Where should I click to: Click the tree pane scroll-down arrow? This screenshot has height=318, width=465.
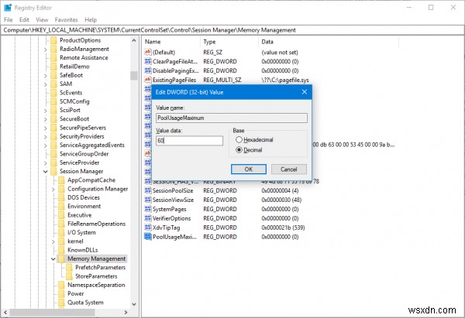coord(134,304)
